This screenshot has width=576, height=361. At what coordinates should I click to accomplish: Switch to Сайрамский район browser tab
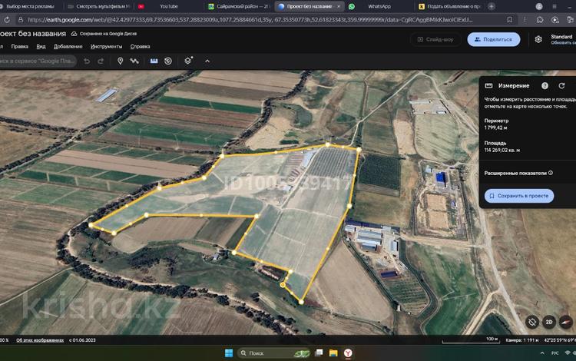(239, 6)
